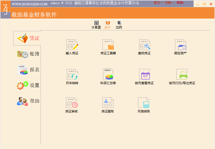Switch to the 报表 sidebar tab
Image resolution: width=215 pixels, height=149 pixels.
pyautogui.click(x=28, y=70)
